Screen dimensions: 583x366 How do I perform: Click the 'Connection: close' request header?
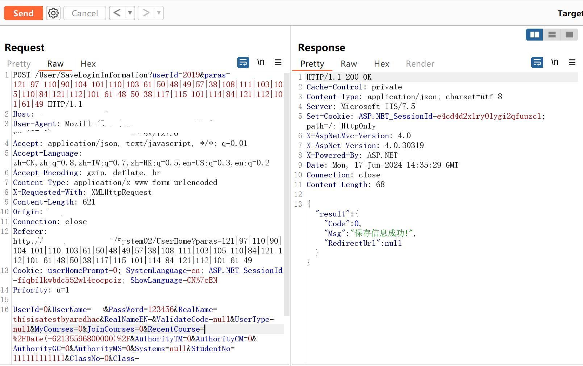coord(50,222)
